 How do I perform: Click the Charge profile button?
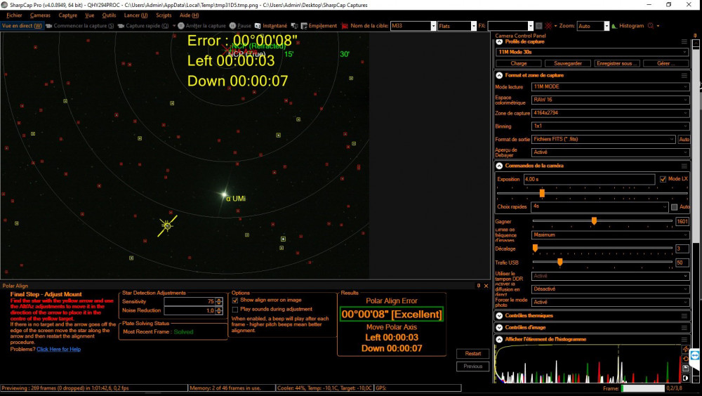pos(519,64)
